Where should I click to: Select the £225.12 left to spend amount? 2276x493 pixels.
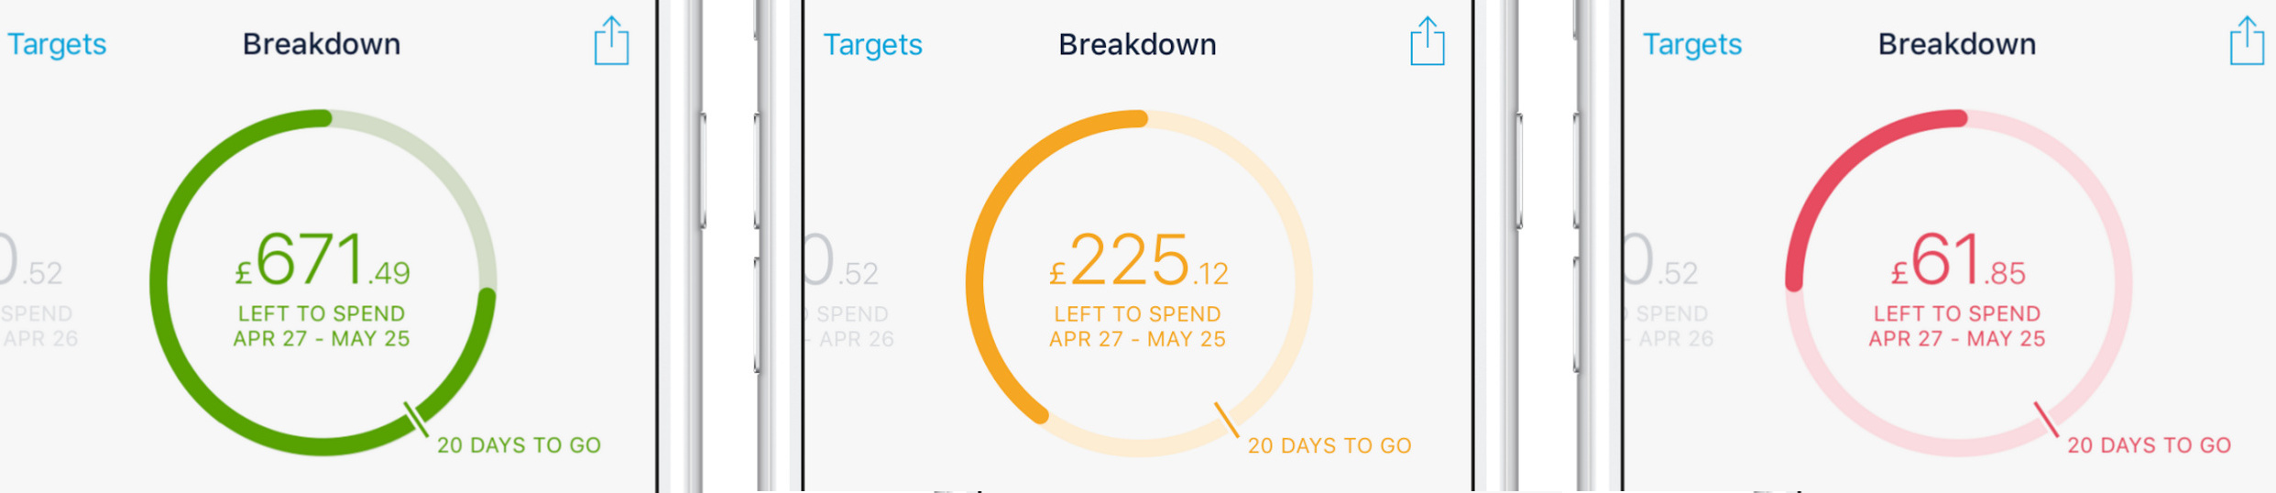[1138, 261]
